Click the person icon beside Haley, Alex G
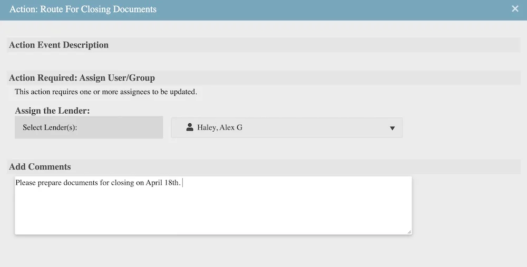The width and height of the screenshot is (527, 267). [x=190, y=127]
